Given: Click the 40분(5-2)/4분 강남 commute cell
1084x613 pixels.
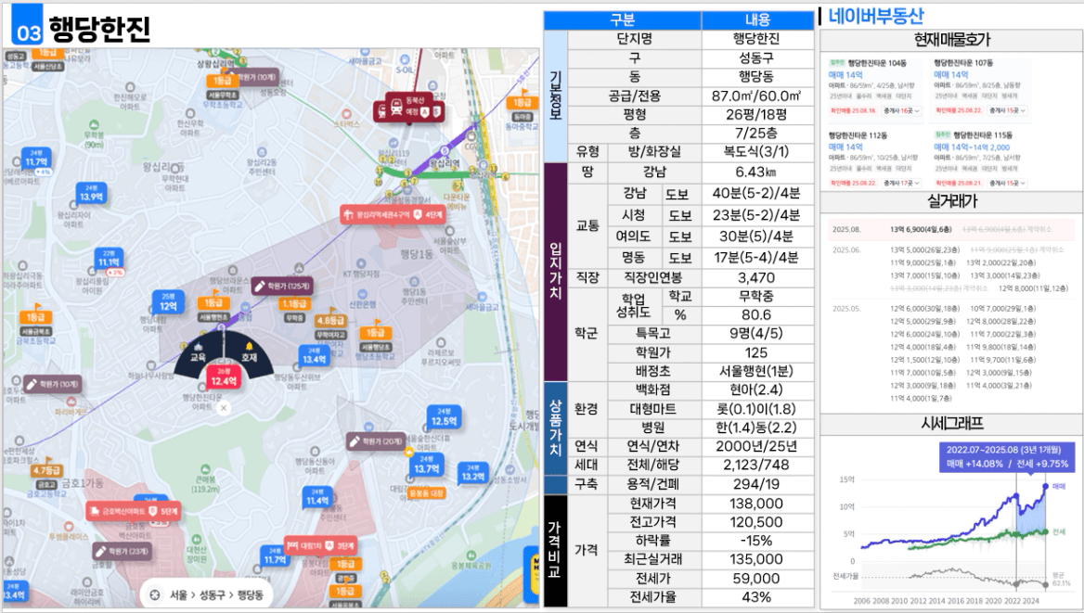Looking at the screenshot, I should pos(756,194).
